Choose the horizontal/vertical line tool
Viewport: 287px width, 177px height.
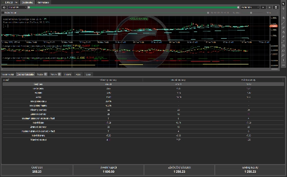click(283, 18)
